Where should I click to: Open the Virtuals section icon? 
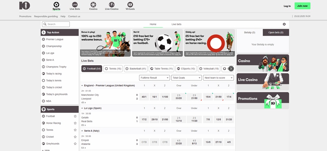coord(130,4)
